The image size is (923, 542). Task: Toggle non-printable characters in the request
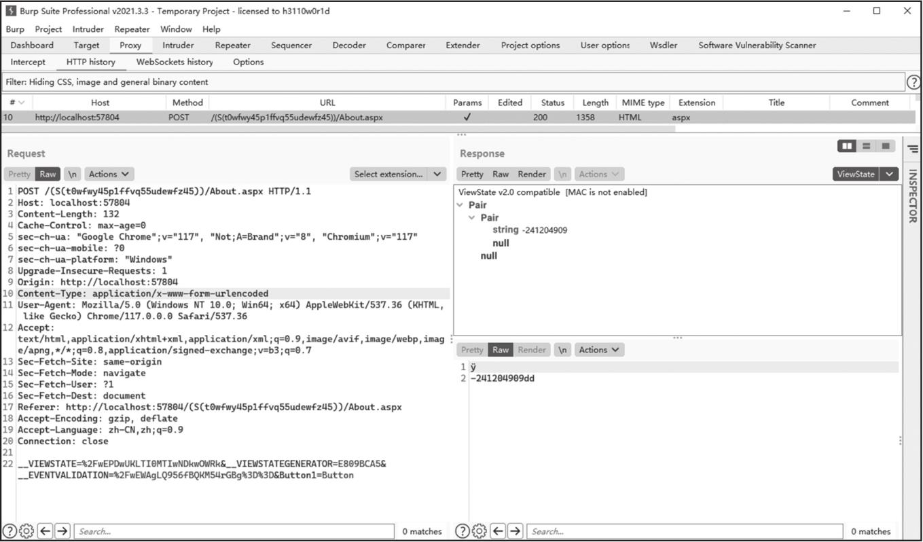click(x=73, y=174)
